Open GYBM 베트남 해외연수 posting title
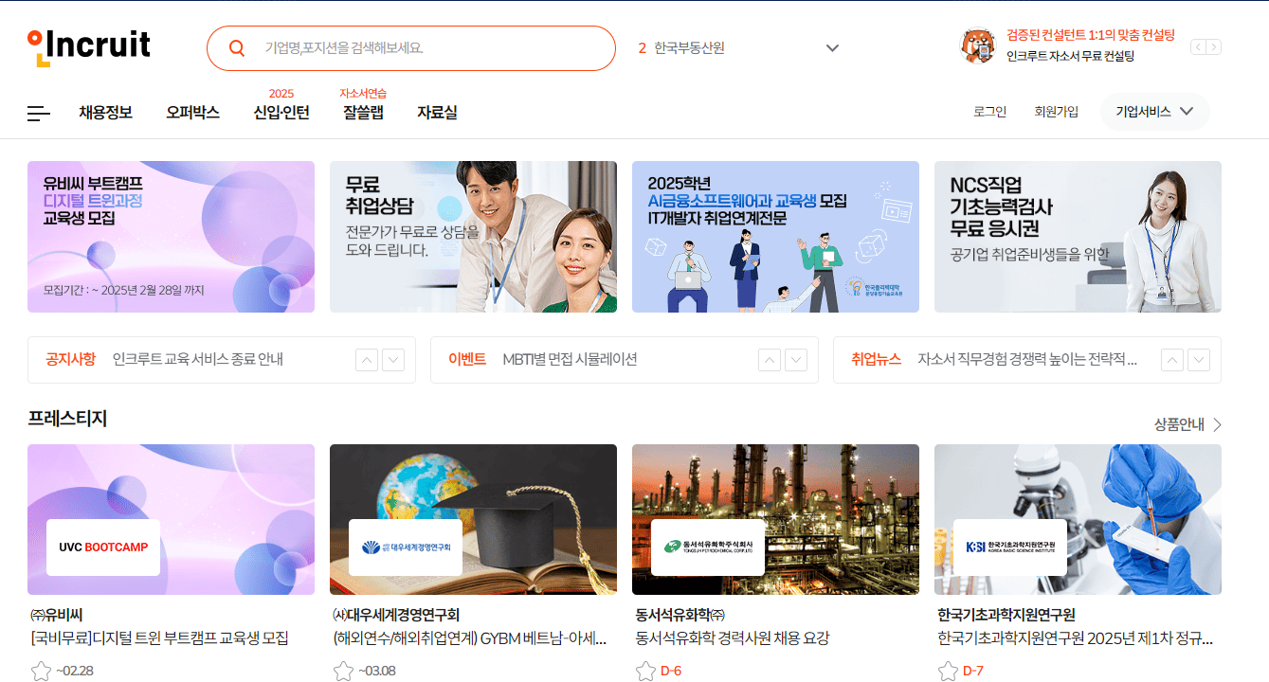1269x682 pixels. 470,638
